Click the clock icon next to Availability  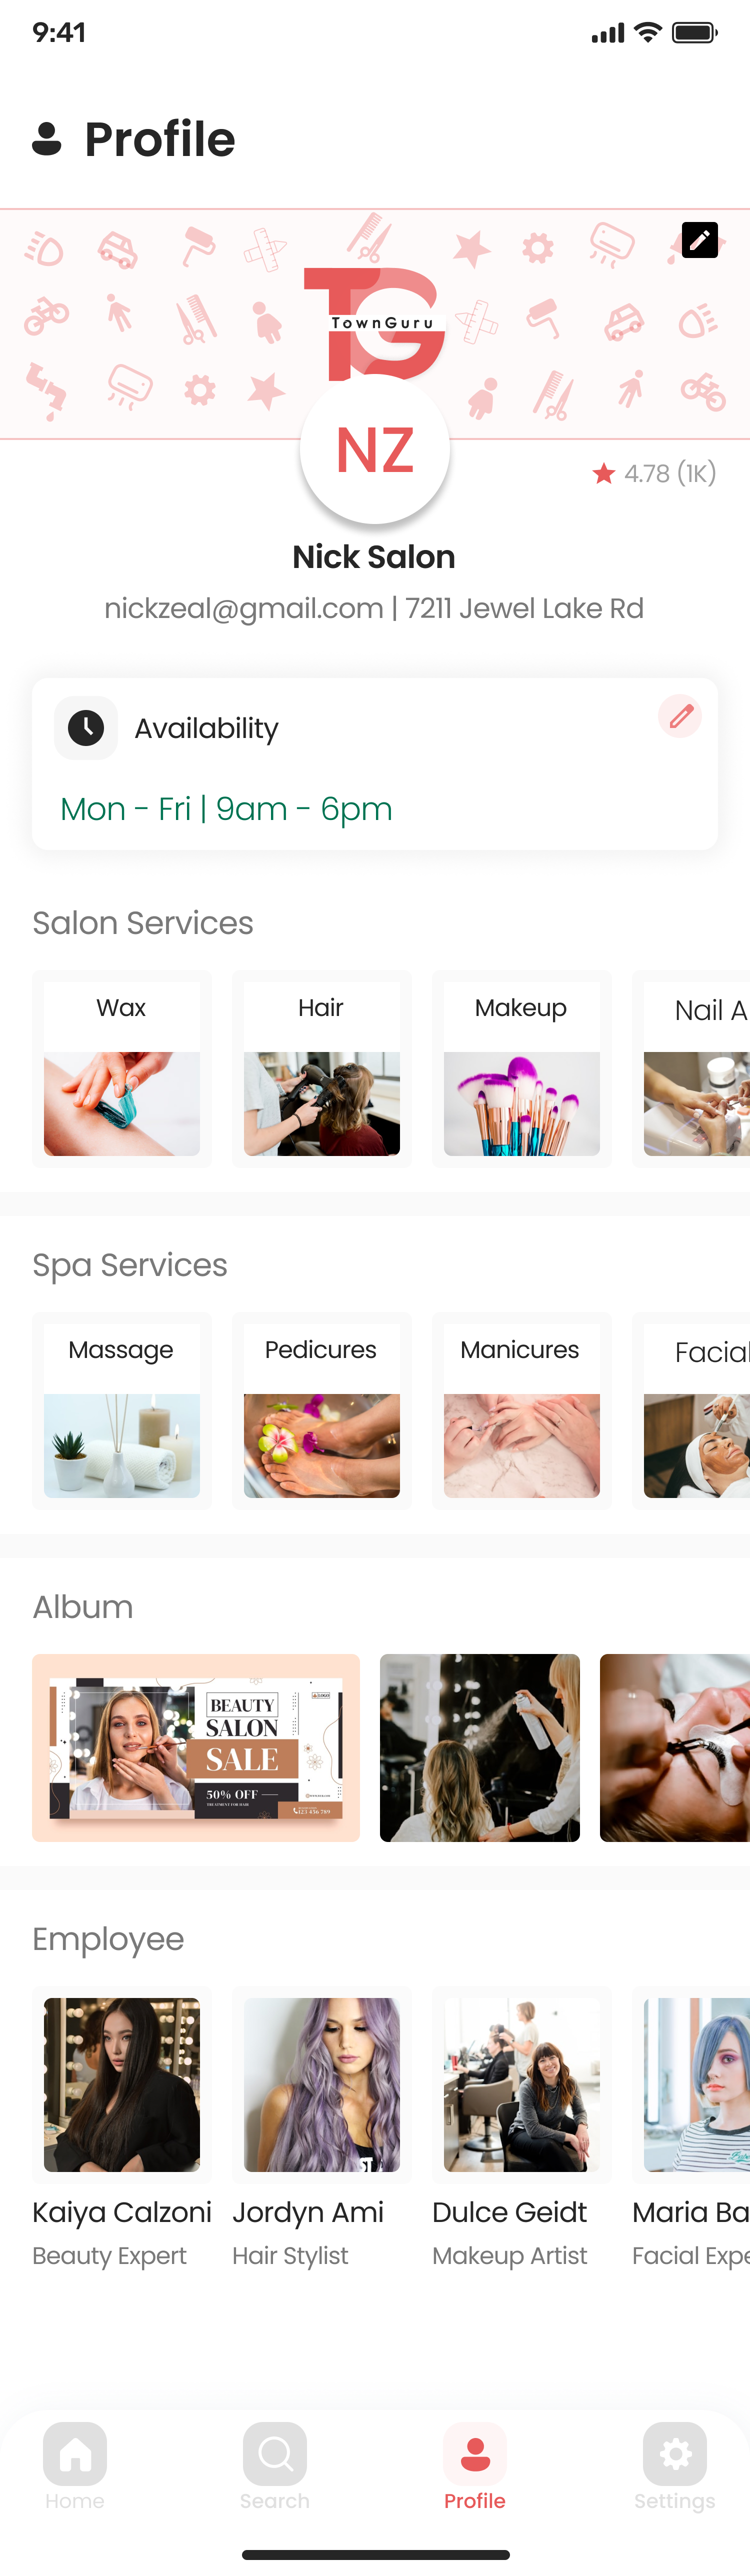pos(86,728)
